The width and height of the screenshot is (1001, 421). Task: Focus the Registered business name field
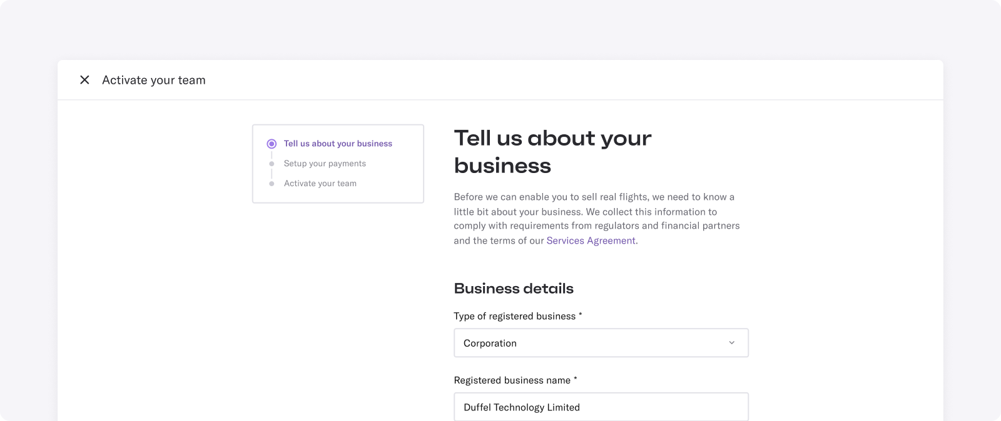(601, 407)
